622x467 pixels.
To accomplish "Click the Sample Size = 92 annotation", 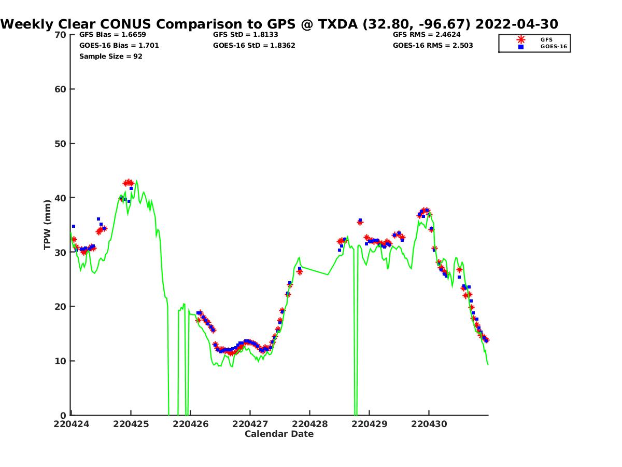I will pos(110,57).
